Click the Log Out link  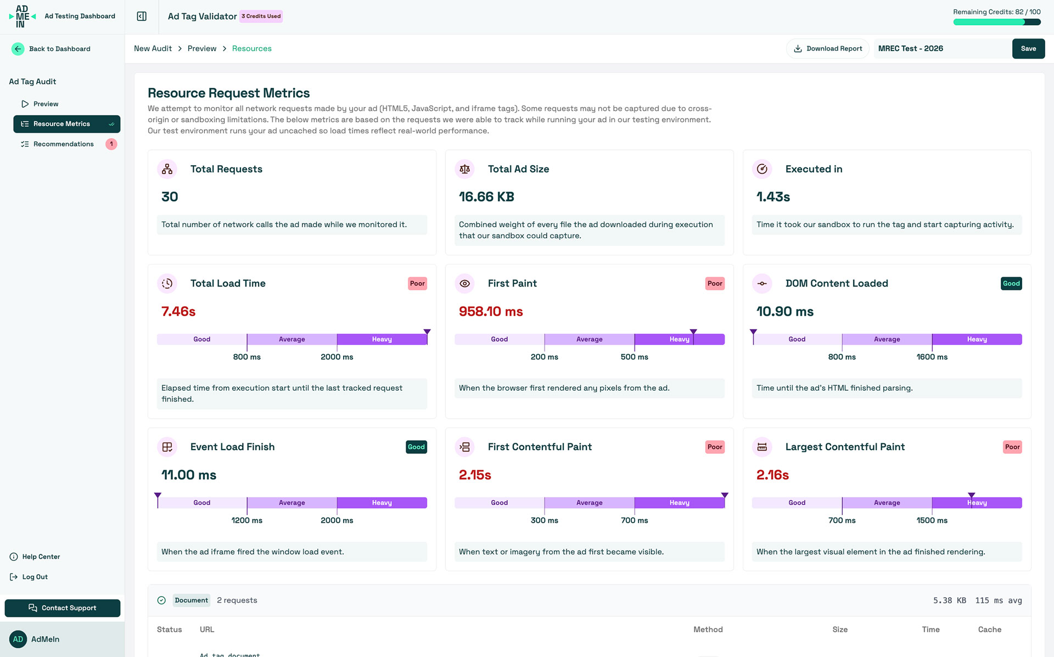pos(29,577)
